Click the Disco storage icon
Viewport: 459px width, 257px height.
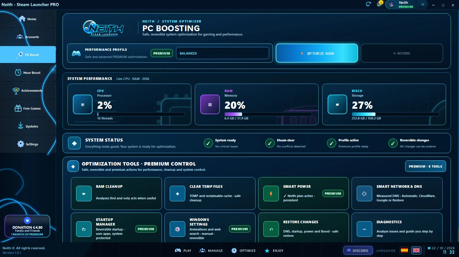tap(337, 104)
